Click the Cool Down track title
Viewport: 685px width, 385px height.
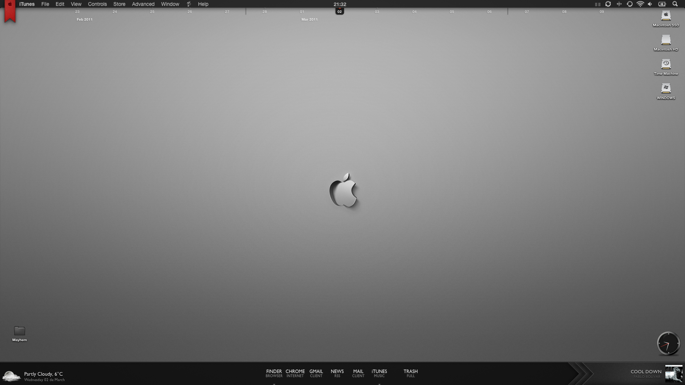click(x=646, y=372)
